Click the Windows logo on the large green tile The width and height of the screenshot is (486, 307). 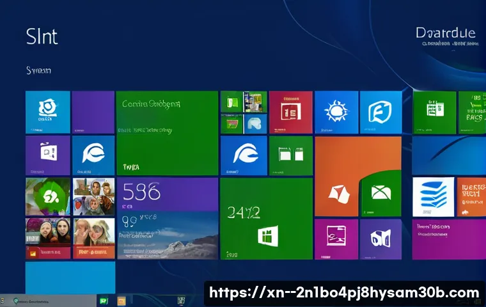pyautogui.click(x=268, y=236)
